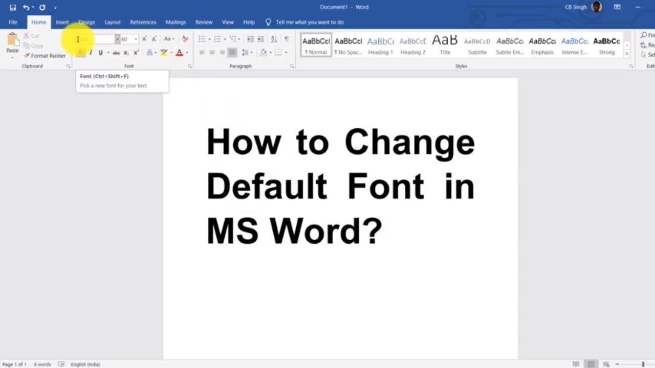Open Ribbon Display Options
Screen dimensions: 655x368
617,7
